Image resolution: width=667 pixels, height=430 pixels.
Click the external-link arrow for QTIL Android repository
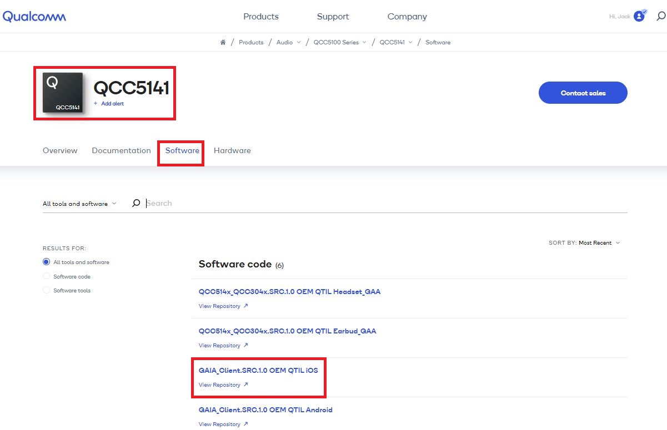pyautogui.click(x=246, y=424)
